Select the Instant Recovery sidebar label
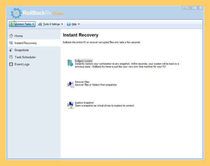Screen dimensions: 210x166 [x=26, y=43]
